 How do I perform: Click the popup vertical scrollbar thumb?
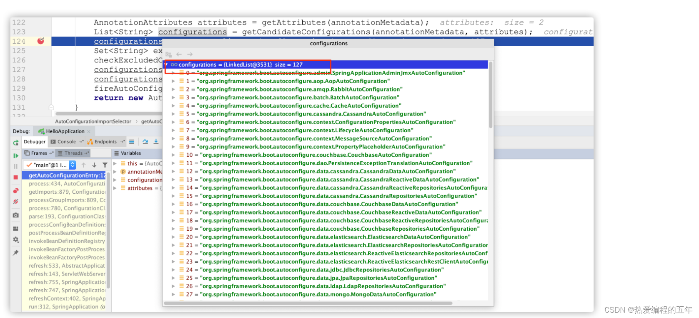[491, 95]
